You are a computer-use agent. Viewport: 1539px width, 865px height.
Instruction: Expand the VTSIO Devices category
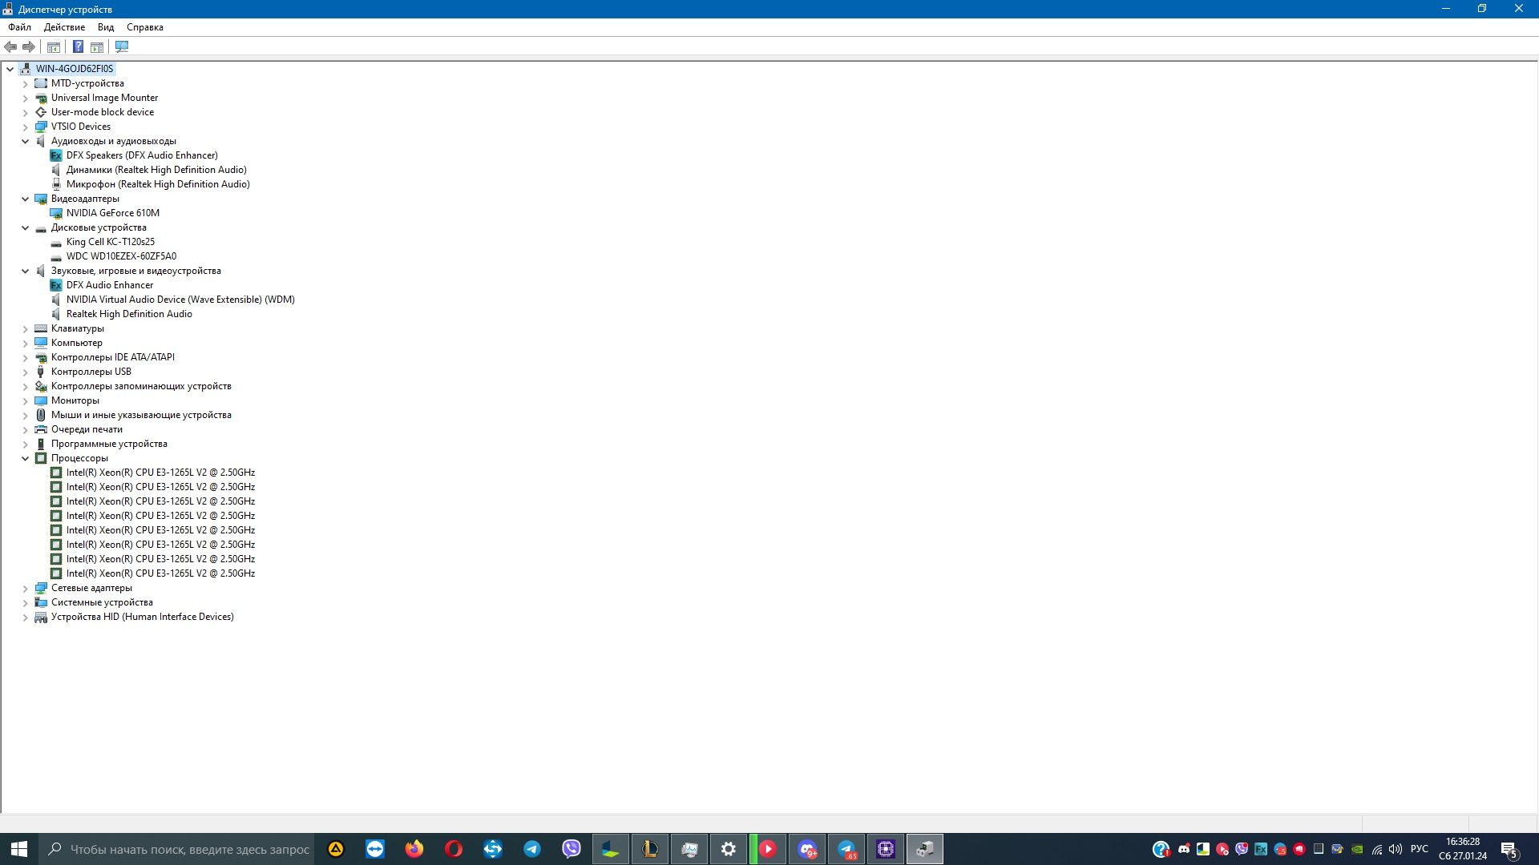pyautogui.click(x=25, y=127)
